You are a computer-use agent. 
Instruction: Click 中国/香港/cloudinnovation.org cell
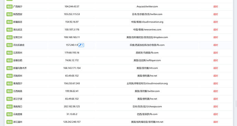tap(147, 22)
